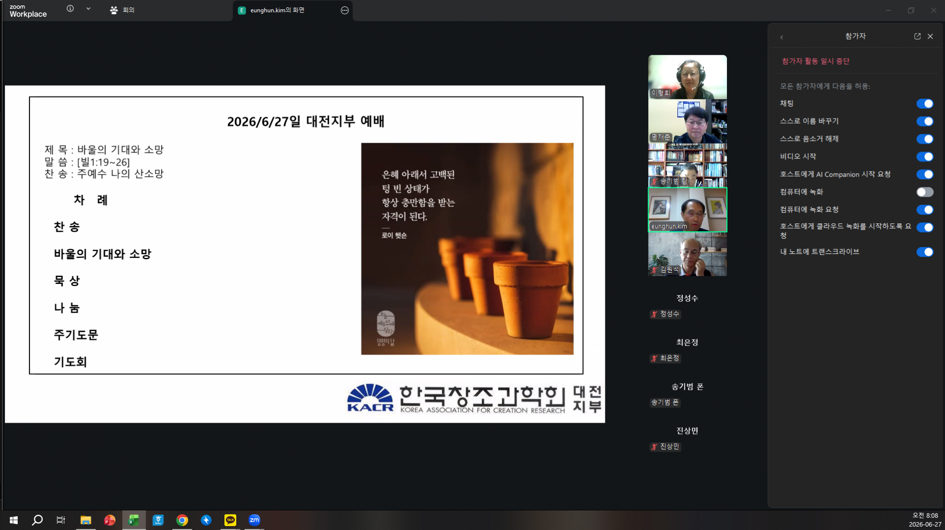Open the meeting info icon
The width and height of the screenshot is (945, 530).
click(x=70, y=9)
